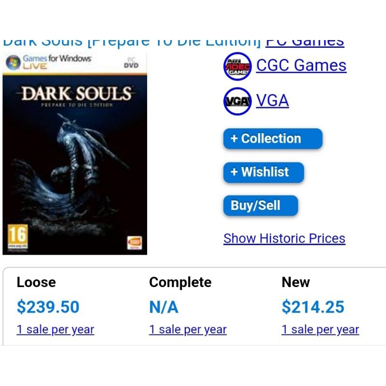The image size is (386, 386).
Task: Open the CGC Games link
Action: click(x=301, y=65)
